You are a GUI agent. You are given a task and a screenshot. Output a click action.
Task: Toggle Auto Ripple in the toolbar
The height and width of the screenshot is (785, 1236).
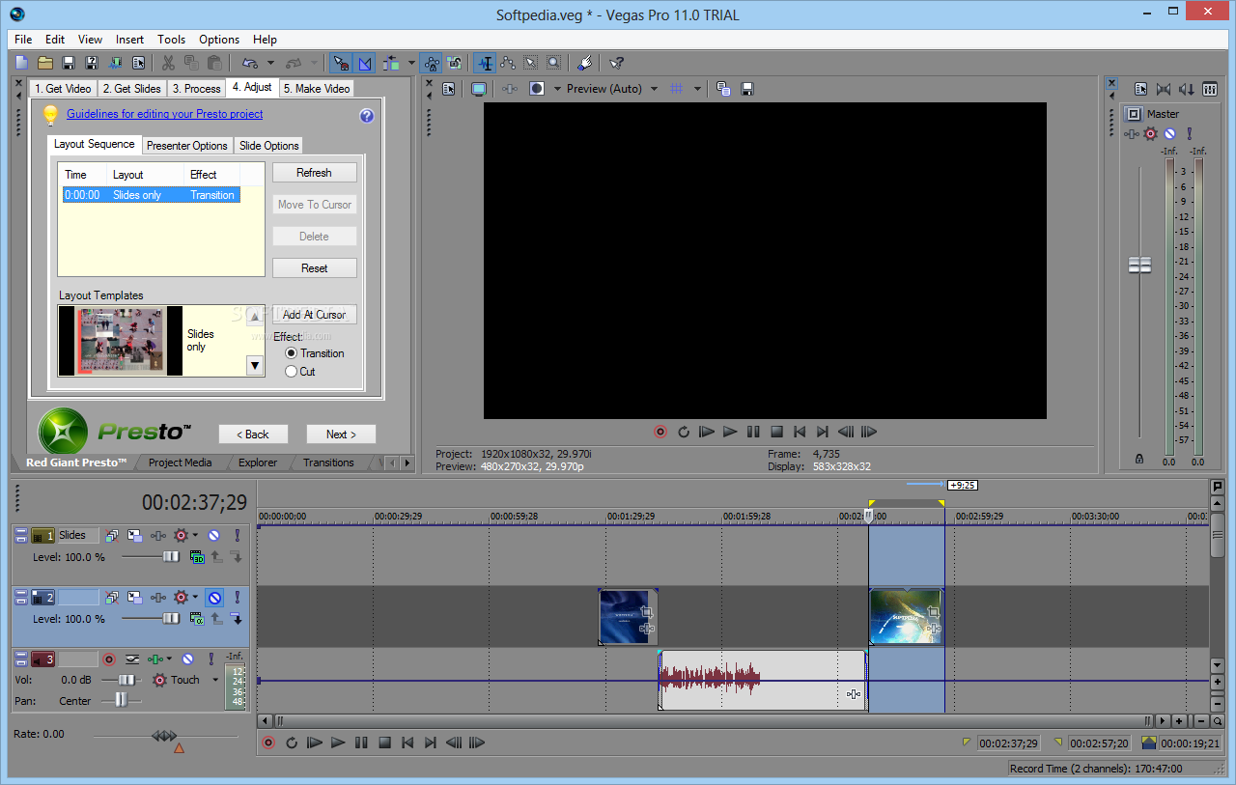tap(391, 63)
